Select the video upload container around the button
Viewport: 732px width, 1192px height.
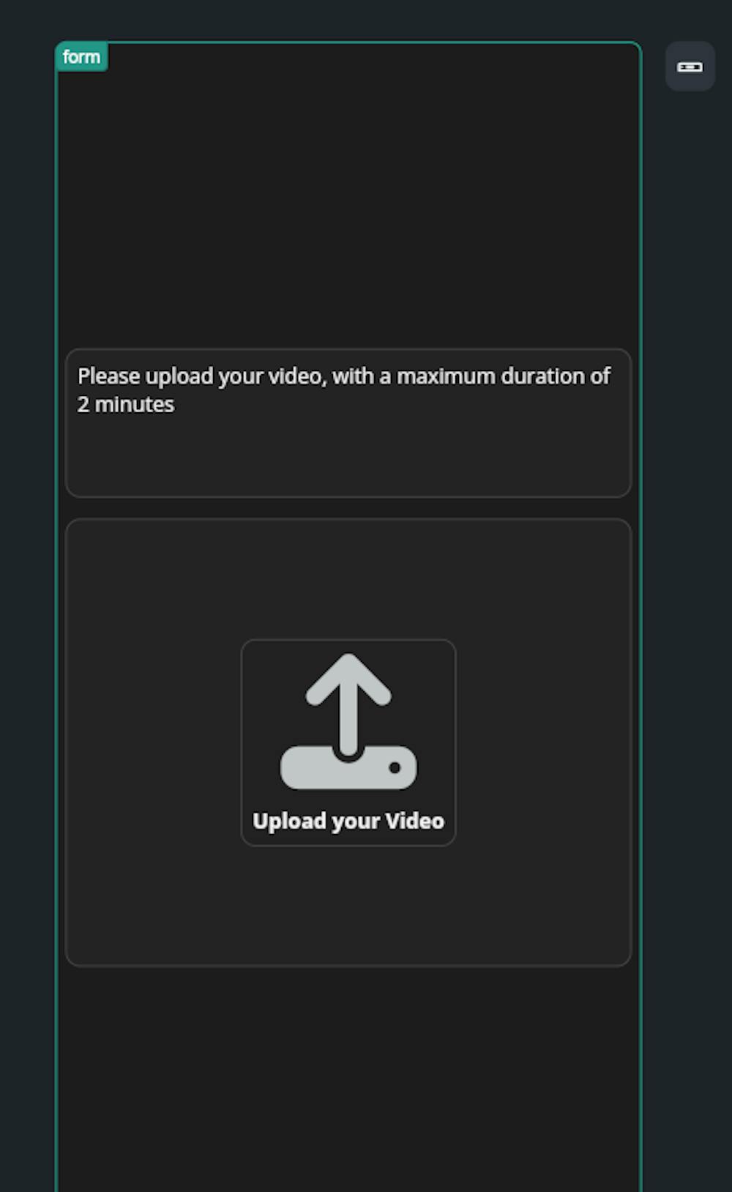[348, 742]
